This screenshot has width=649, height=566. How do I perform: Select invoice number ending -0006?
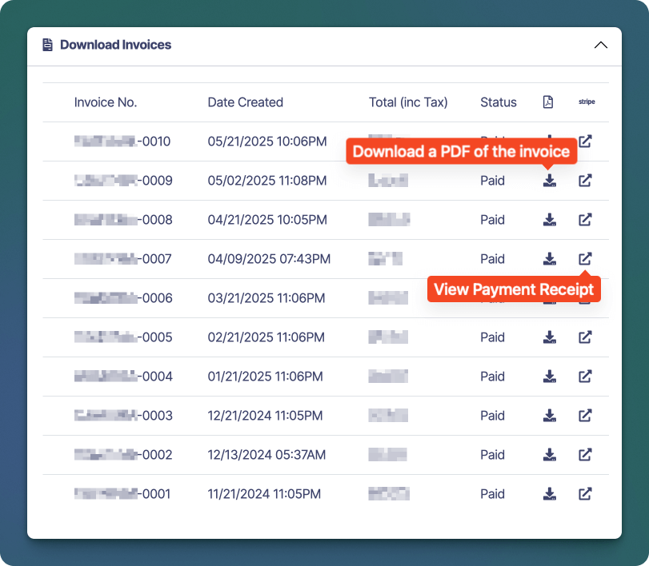pyautogui.click(x=123, y=298)
